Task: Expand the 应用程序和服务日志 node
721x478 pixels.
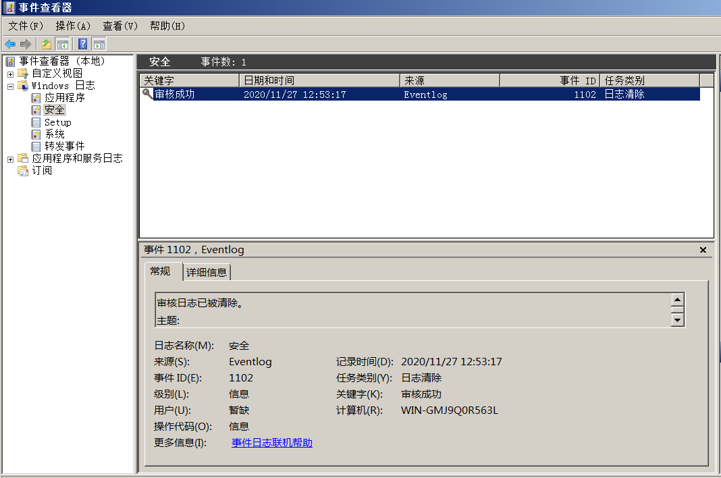Action: coord(11,158)
